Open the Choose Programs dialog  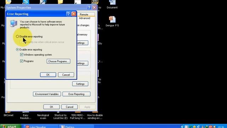(59, 61)
